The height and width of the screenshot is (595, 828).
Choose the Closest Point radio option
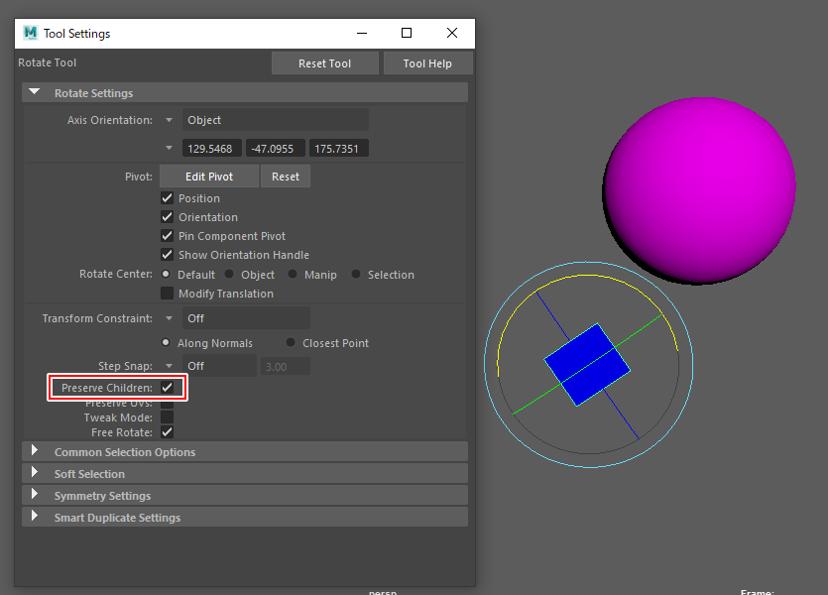click(x=291, y=343)
